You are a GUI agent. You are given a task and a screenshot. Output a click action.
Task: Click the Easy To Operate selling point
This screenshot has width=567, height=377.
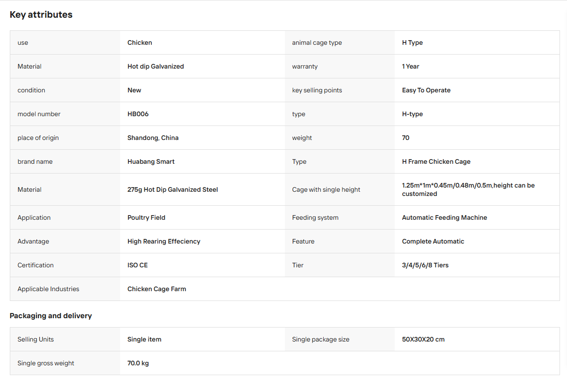[426, 90]
